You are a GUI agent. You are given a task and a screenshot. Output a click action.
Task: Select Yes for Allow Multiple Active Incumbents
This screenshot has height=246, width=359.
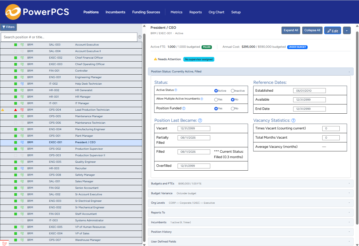click(x=216, y=100)
